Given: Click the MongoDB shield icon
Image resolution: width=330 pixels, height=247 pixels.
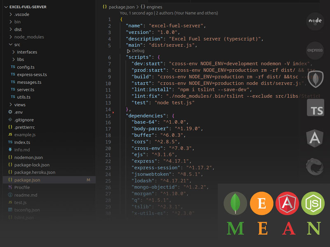Looking at the screenshot, I should coord(315,78).
